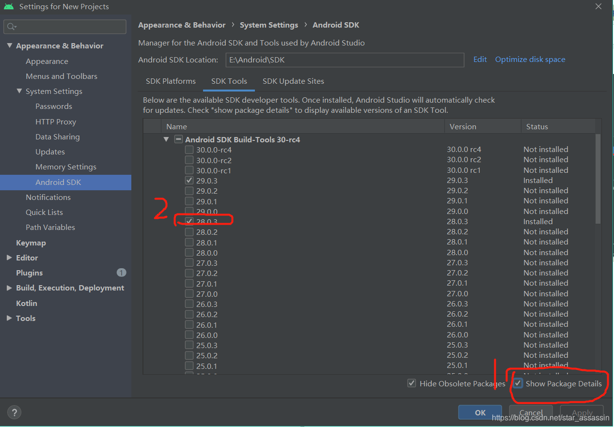Image resolution: width=614 pixels, height=427 pixels.
Task: Open Menus and Toolbars settings
Action: pos(62,76)
